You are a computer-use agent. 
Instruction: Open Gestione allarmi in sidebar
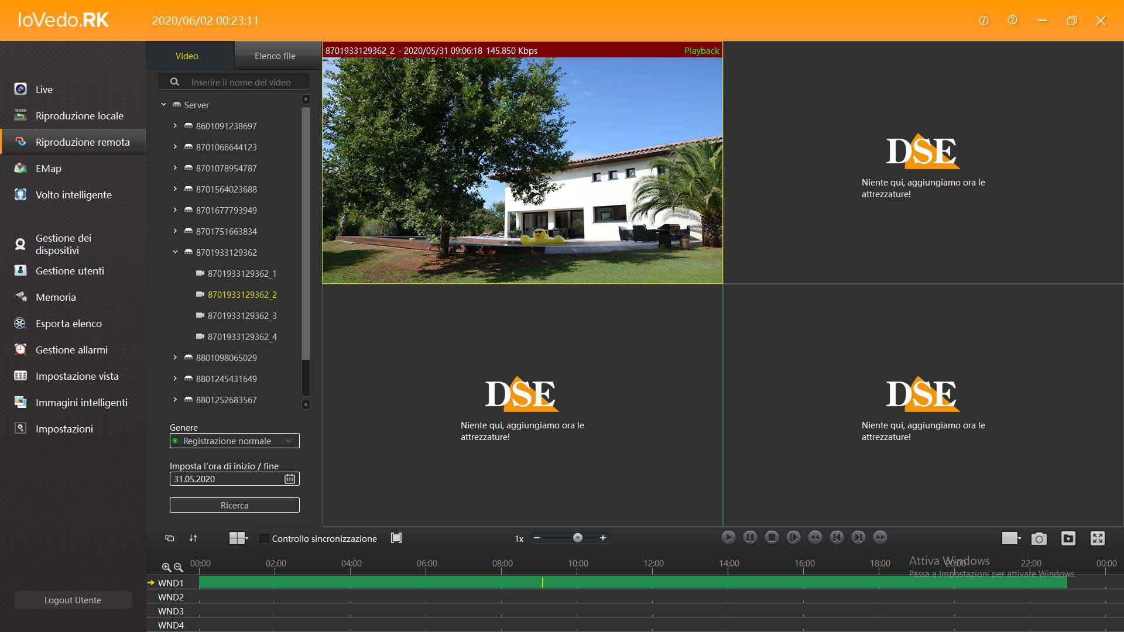coord(71,350)
